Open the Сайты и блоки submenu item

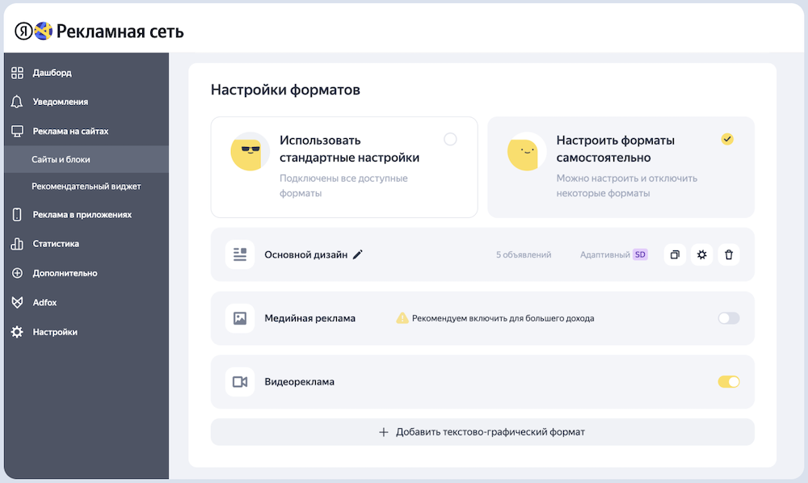pyautogui.click(x=86, y=159)
